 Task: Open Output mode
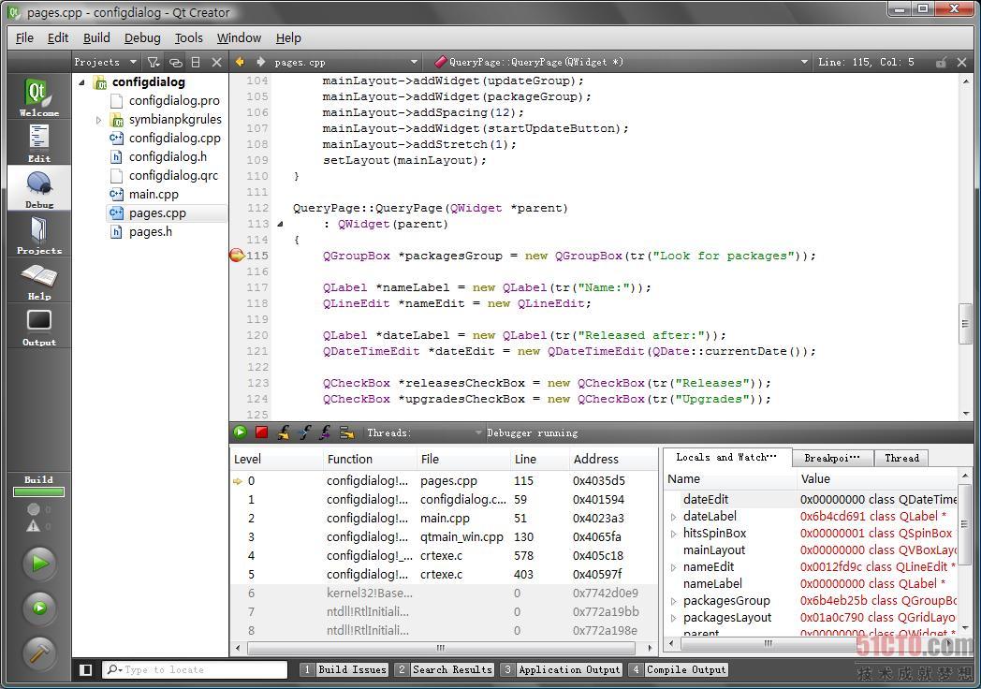(38, 327)
